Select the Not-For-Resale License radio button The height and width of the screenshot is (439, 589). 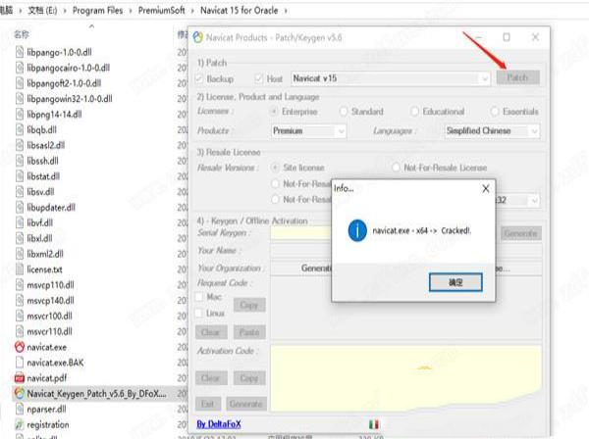[x=396, y=168]
